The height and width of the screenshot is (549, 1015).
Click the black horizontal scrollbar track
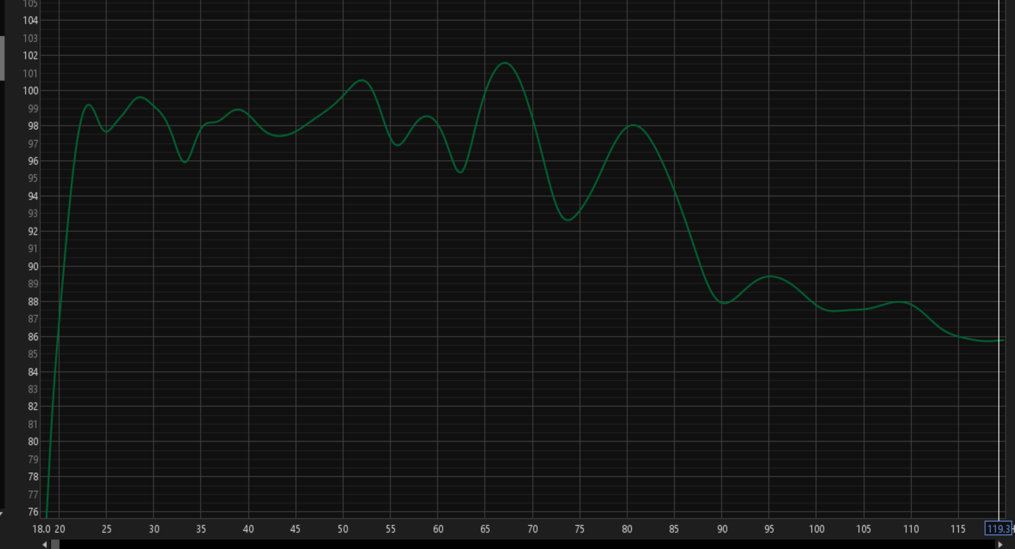pyautogui.click(x=515, y=544)
